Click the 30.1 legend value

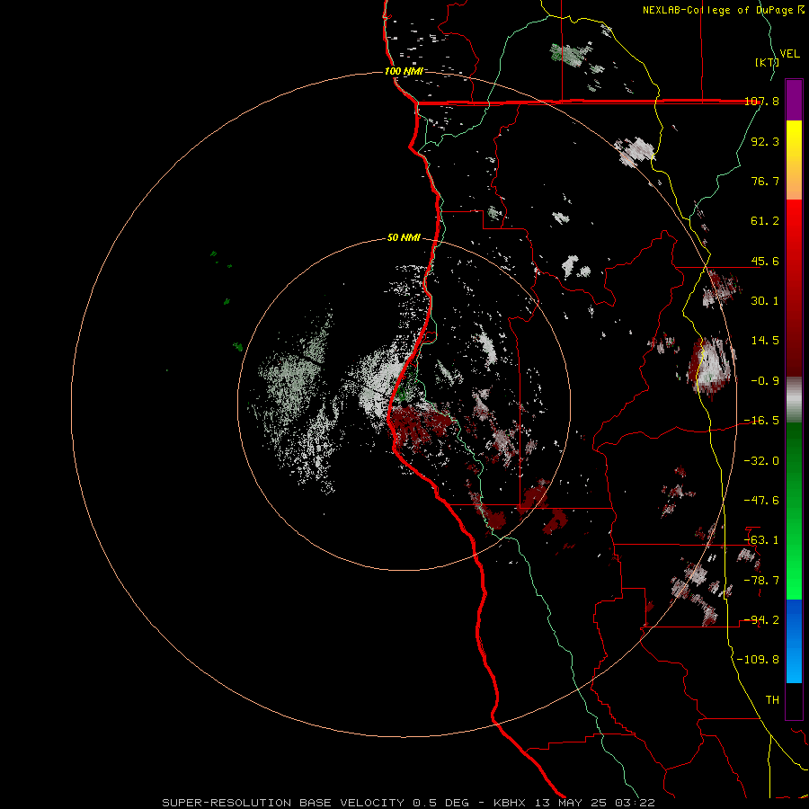click(765, 301)
